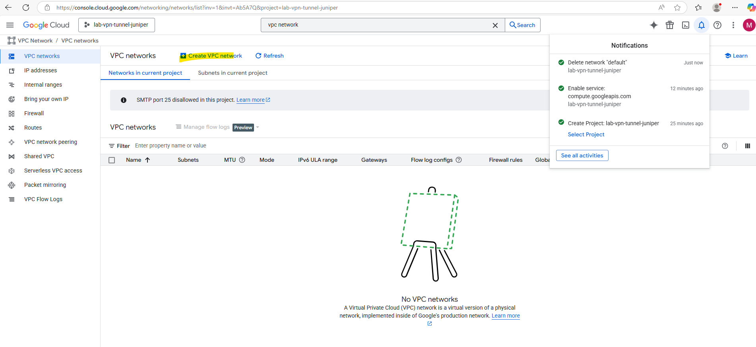
Task: Click the Subnets column header
Action: (x=188, y=160)
